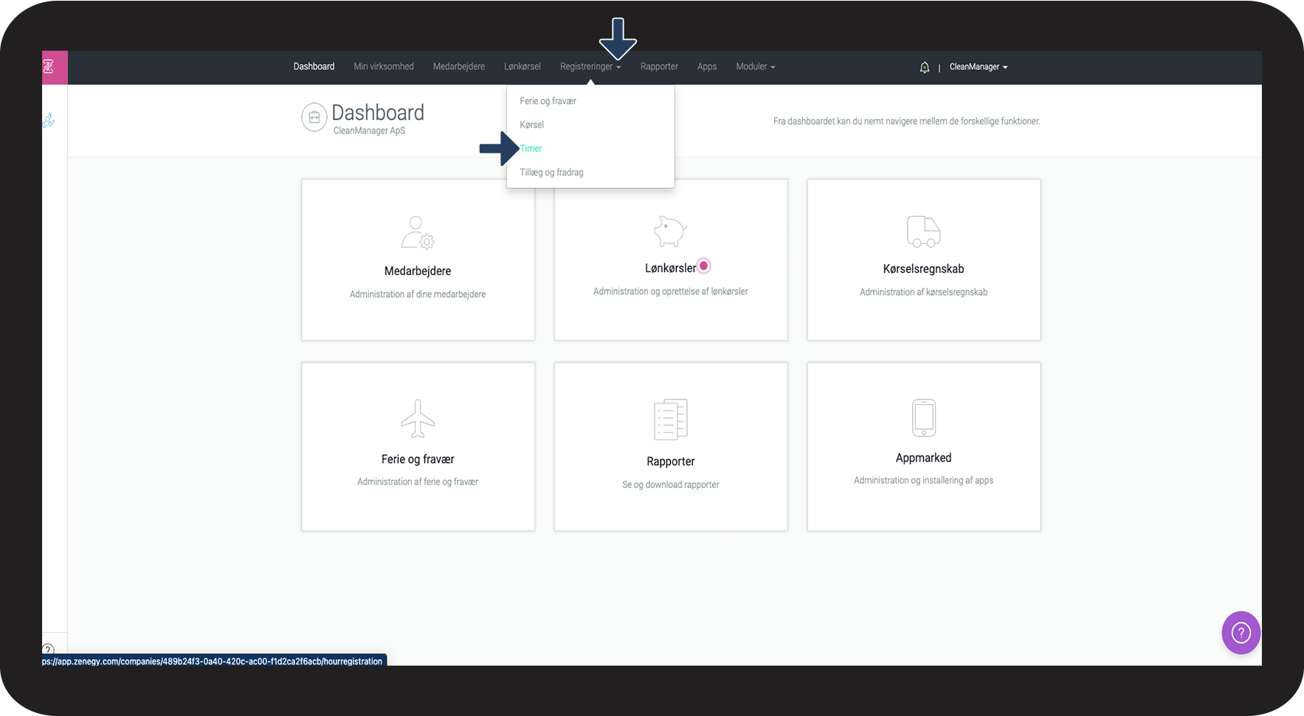Click the Kørselsregnskab truck icon

tap(923, 232)
